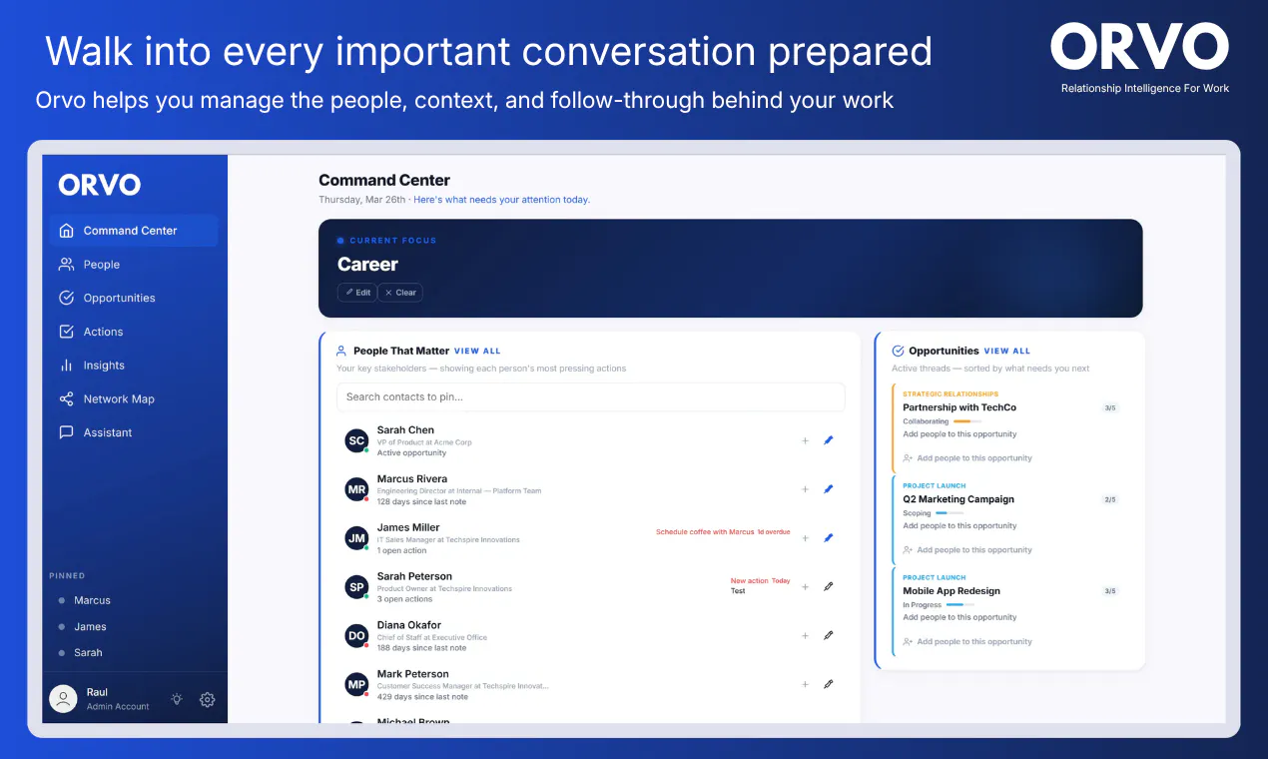
Task: Click 'Schedule coffee with Marcus' overdue action
Action: [723, 532]
